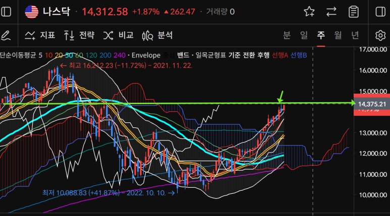
Task: Toggle the 5-period moving average legend
Action: pos(40,55)
